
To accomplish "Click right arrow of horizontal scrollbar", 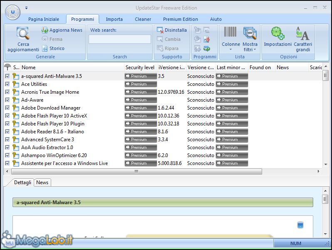I will 318,171.
